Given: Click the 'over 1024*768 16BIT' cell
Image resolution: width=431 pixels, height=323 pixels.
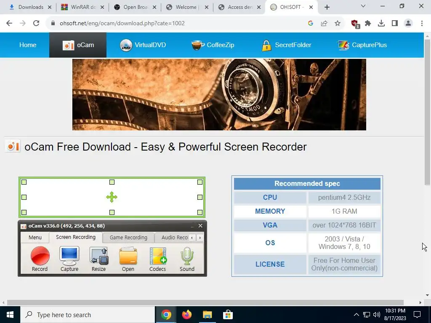Looking at the screenshot, I should click(344, 225).
